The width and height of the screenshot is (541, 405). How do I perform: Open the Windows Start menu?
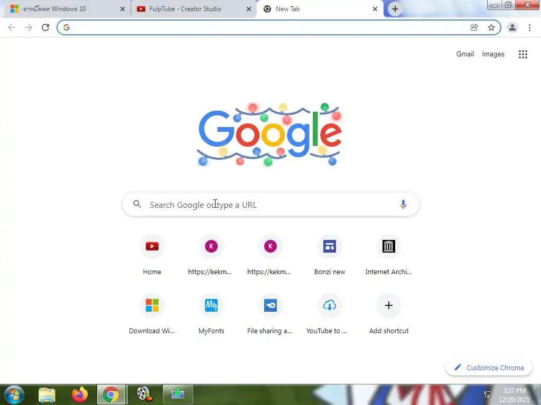pos(14,394)
